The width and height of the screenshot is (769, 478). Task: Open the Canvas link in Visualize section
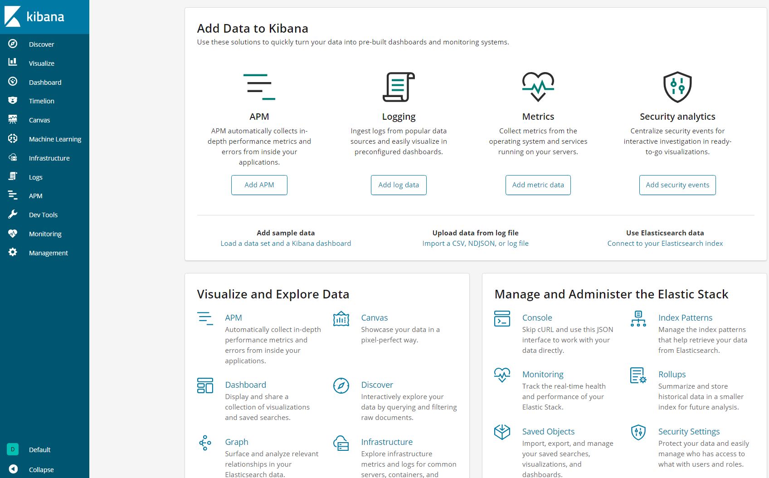click(375, 317)
